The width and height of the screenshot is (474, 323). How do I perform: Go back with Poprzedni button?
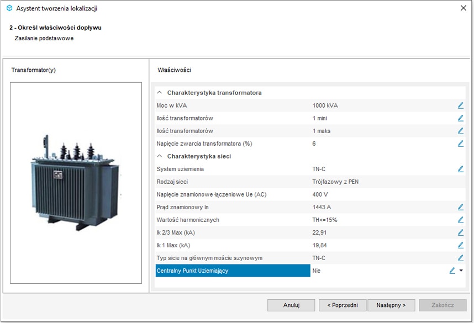(341, 305)
